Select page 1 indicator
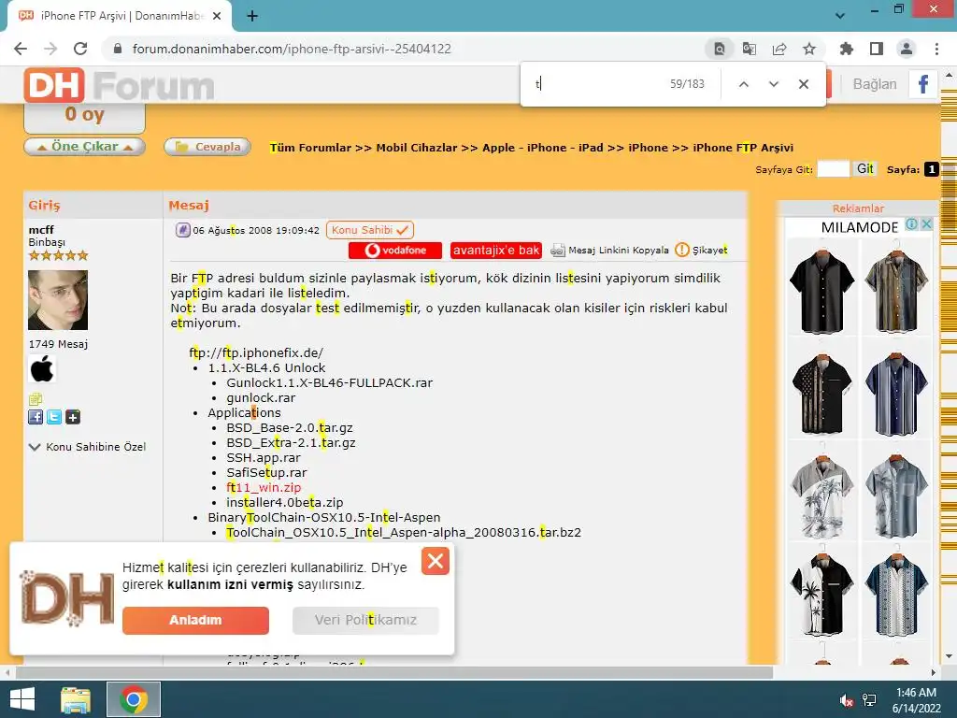957x718 pixels. tap(932, 169)
